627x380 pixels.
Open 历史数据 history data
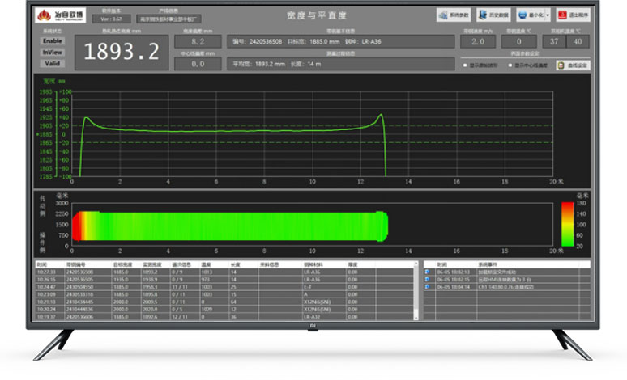coord(493,15)
